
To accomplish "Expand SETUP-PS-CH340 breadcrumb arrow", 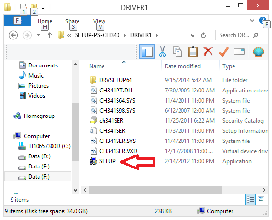I will pyautogui.click(x=125, y=36).
